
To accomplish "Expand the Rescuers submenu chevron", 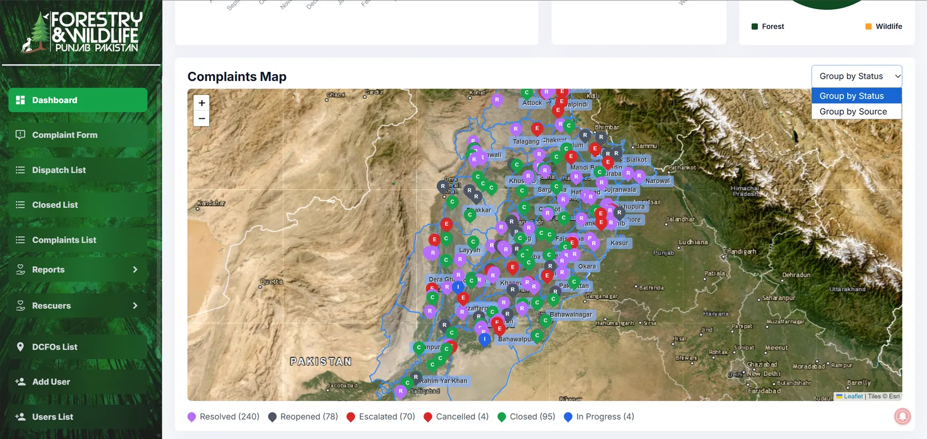I will [135, 306].
